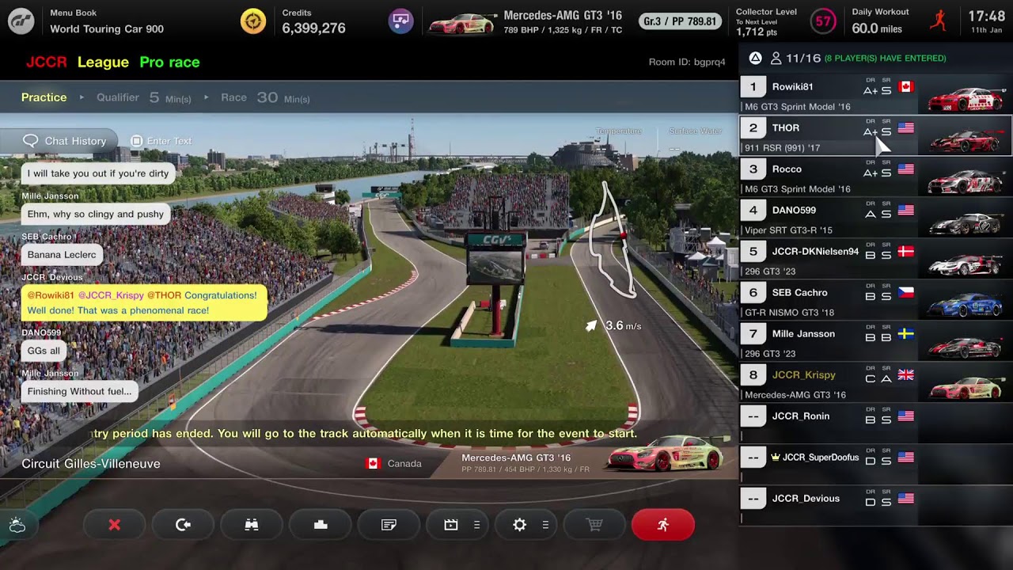Click the blue GT-R NISMO car thumbnail
Screen dimensions: 1013x570
coord(966,304)
